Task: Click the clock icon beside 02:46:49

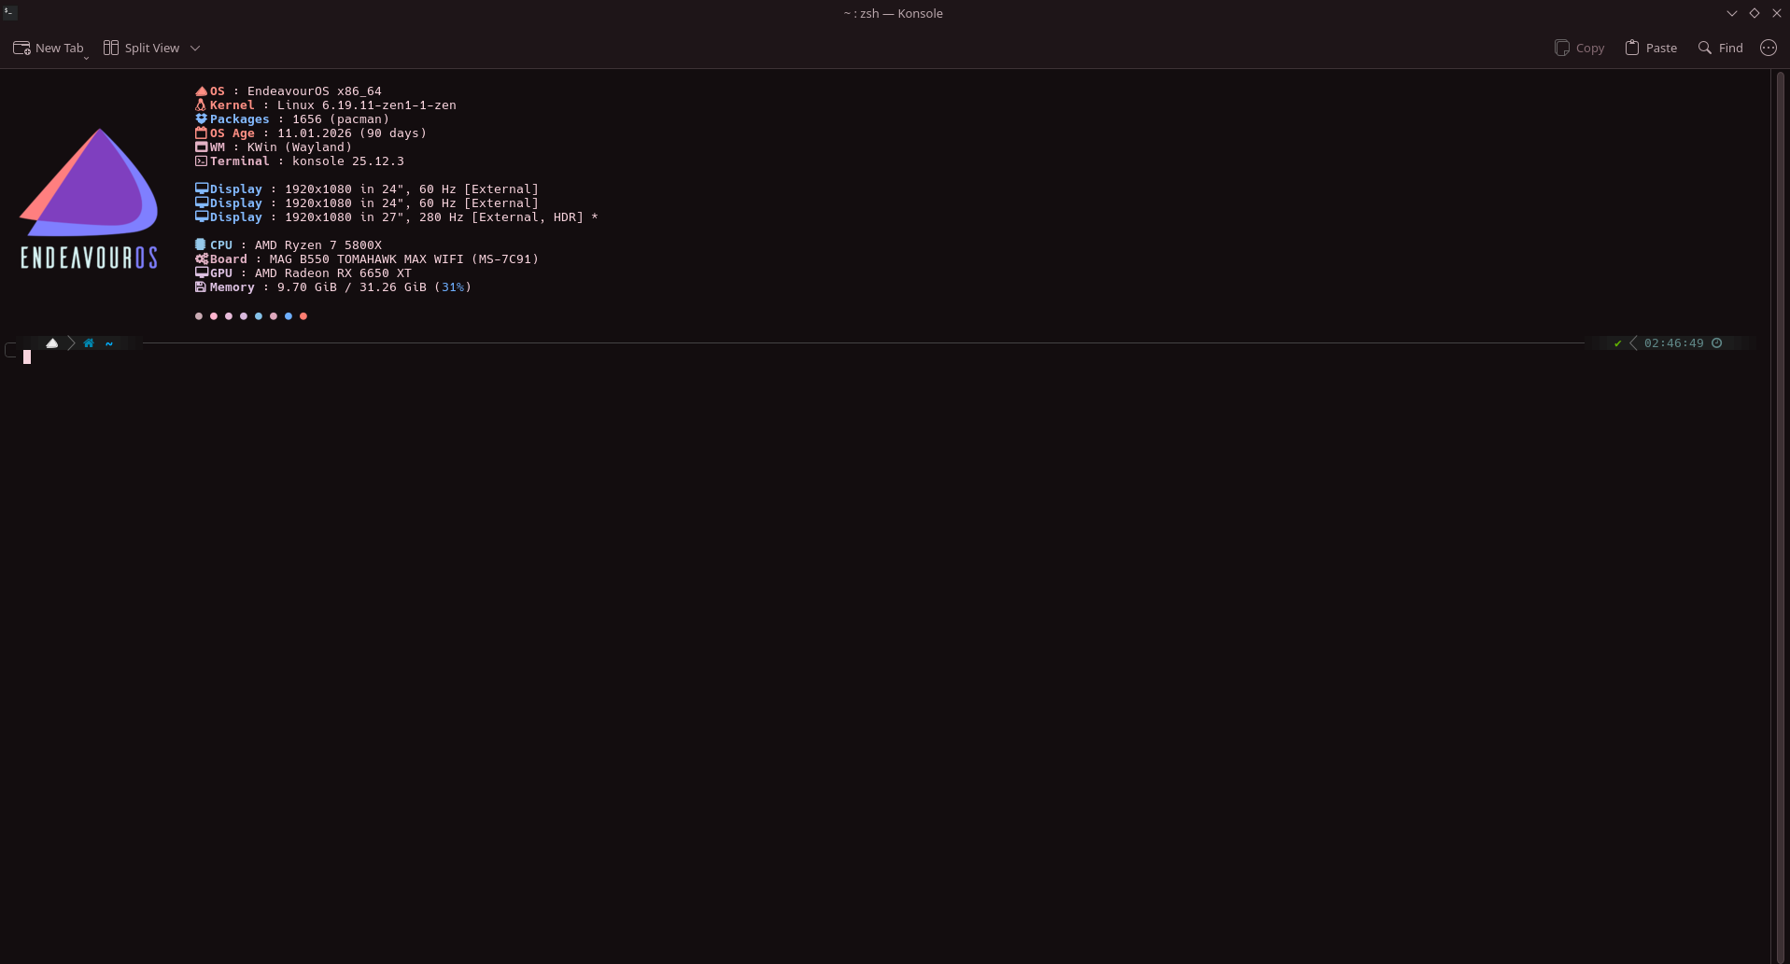Action: click(x=1716, y=343)
